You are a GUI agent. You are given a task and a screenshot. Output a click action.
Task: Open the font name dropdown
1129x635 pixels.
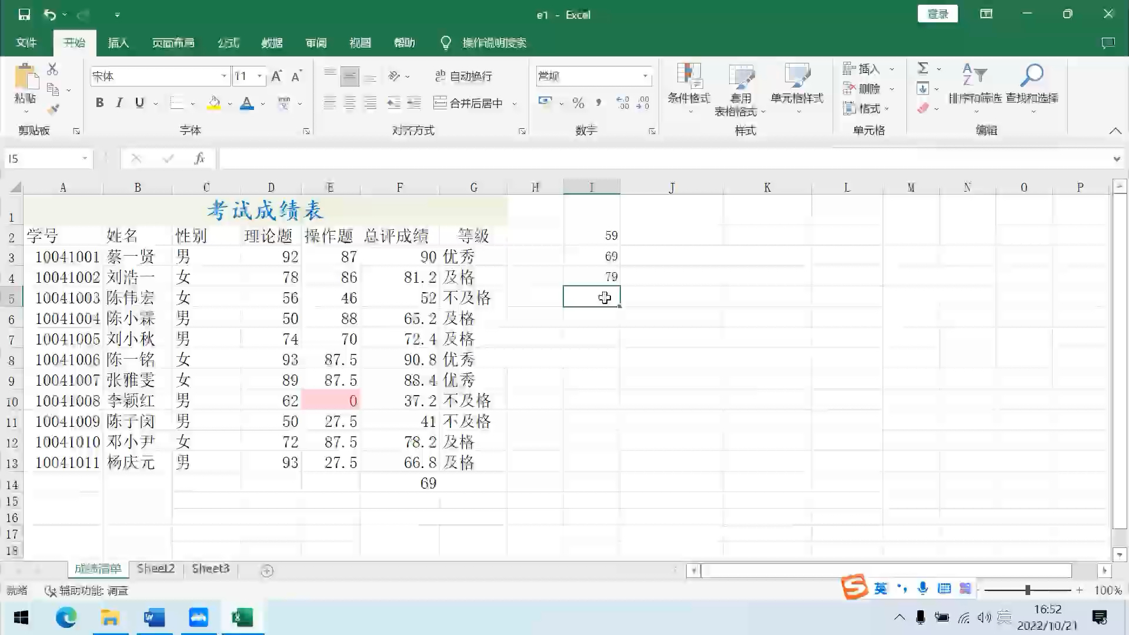tap(224, 76)
